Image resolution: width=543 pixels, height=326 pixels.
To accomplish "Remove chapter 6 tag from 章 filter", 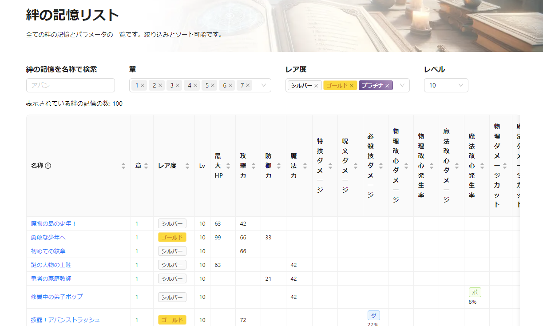I will click(230, 85).
